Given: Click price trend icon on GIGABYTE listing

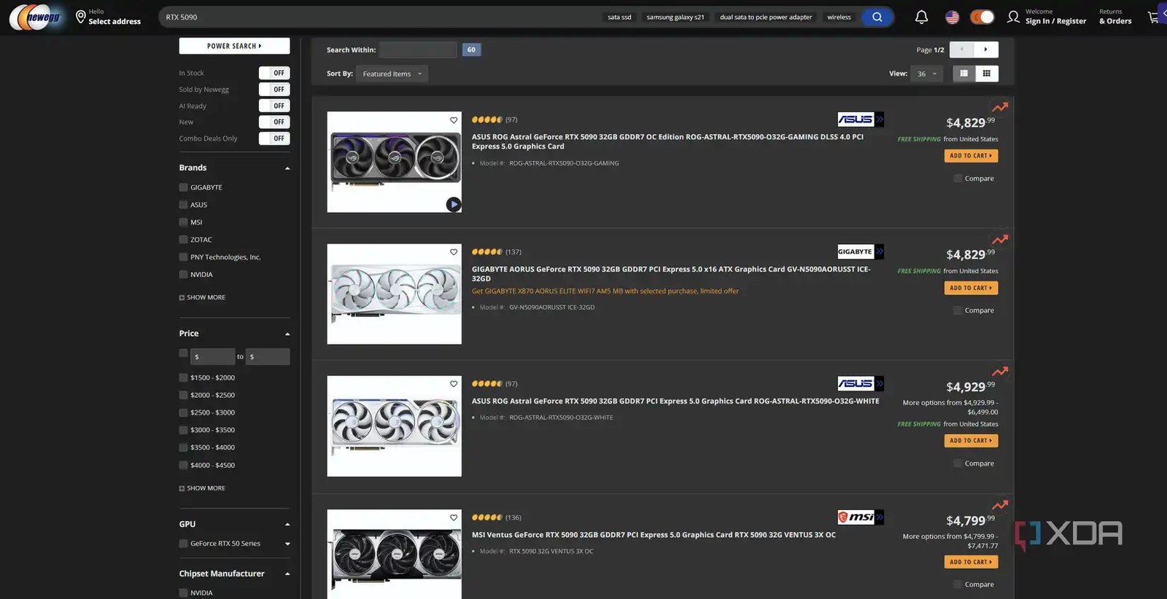Looking at the screenshot, I should pos(1000,239).
